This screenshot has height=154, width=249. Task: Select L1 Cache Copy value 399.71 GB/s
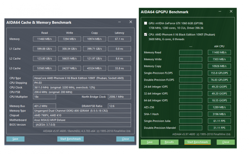(94, 49)
